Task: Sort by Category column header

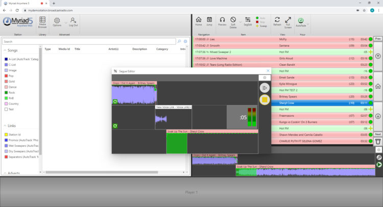Action: click(162, 49)
